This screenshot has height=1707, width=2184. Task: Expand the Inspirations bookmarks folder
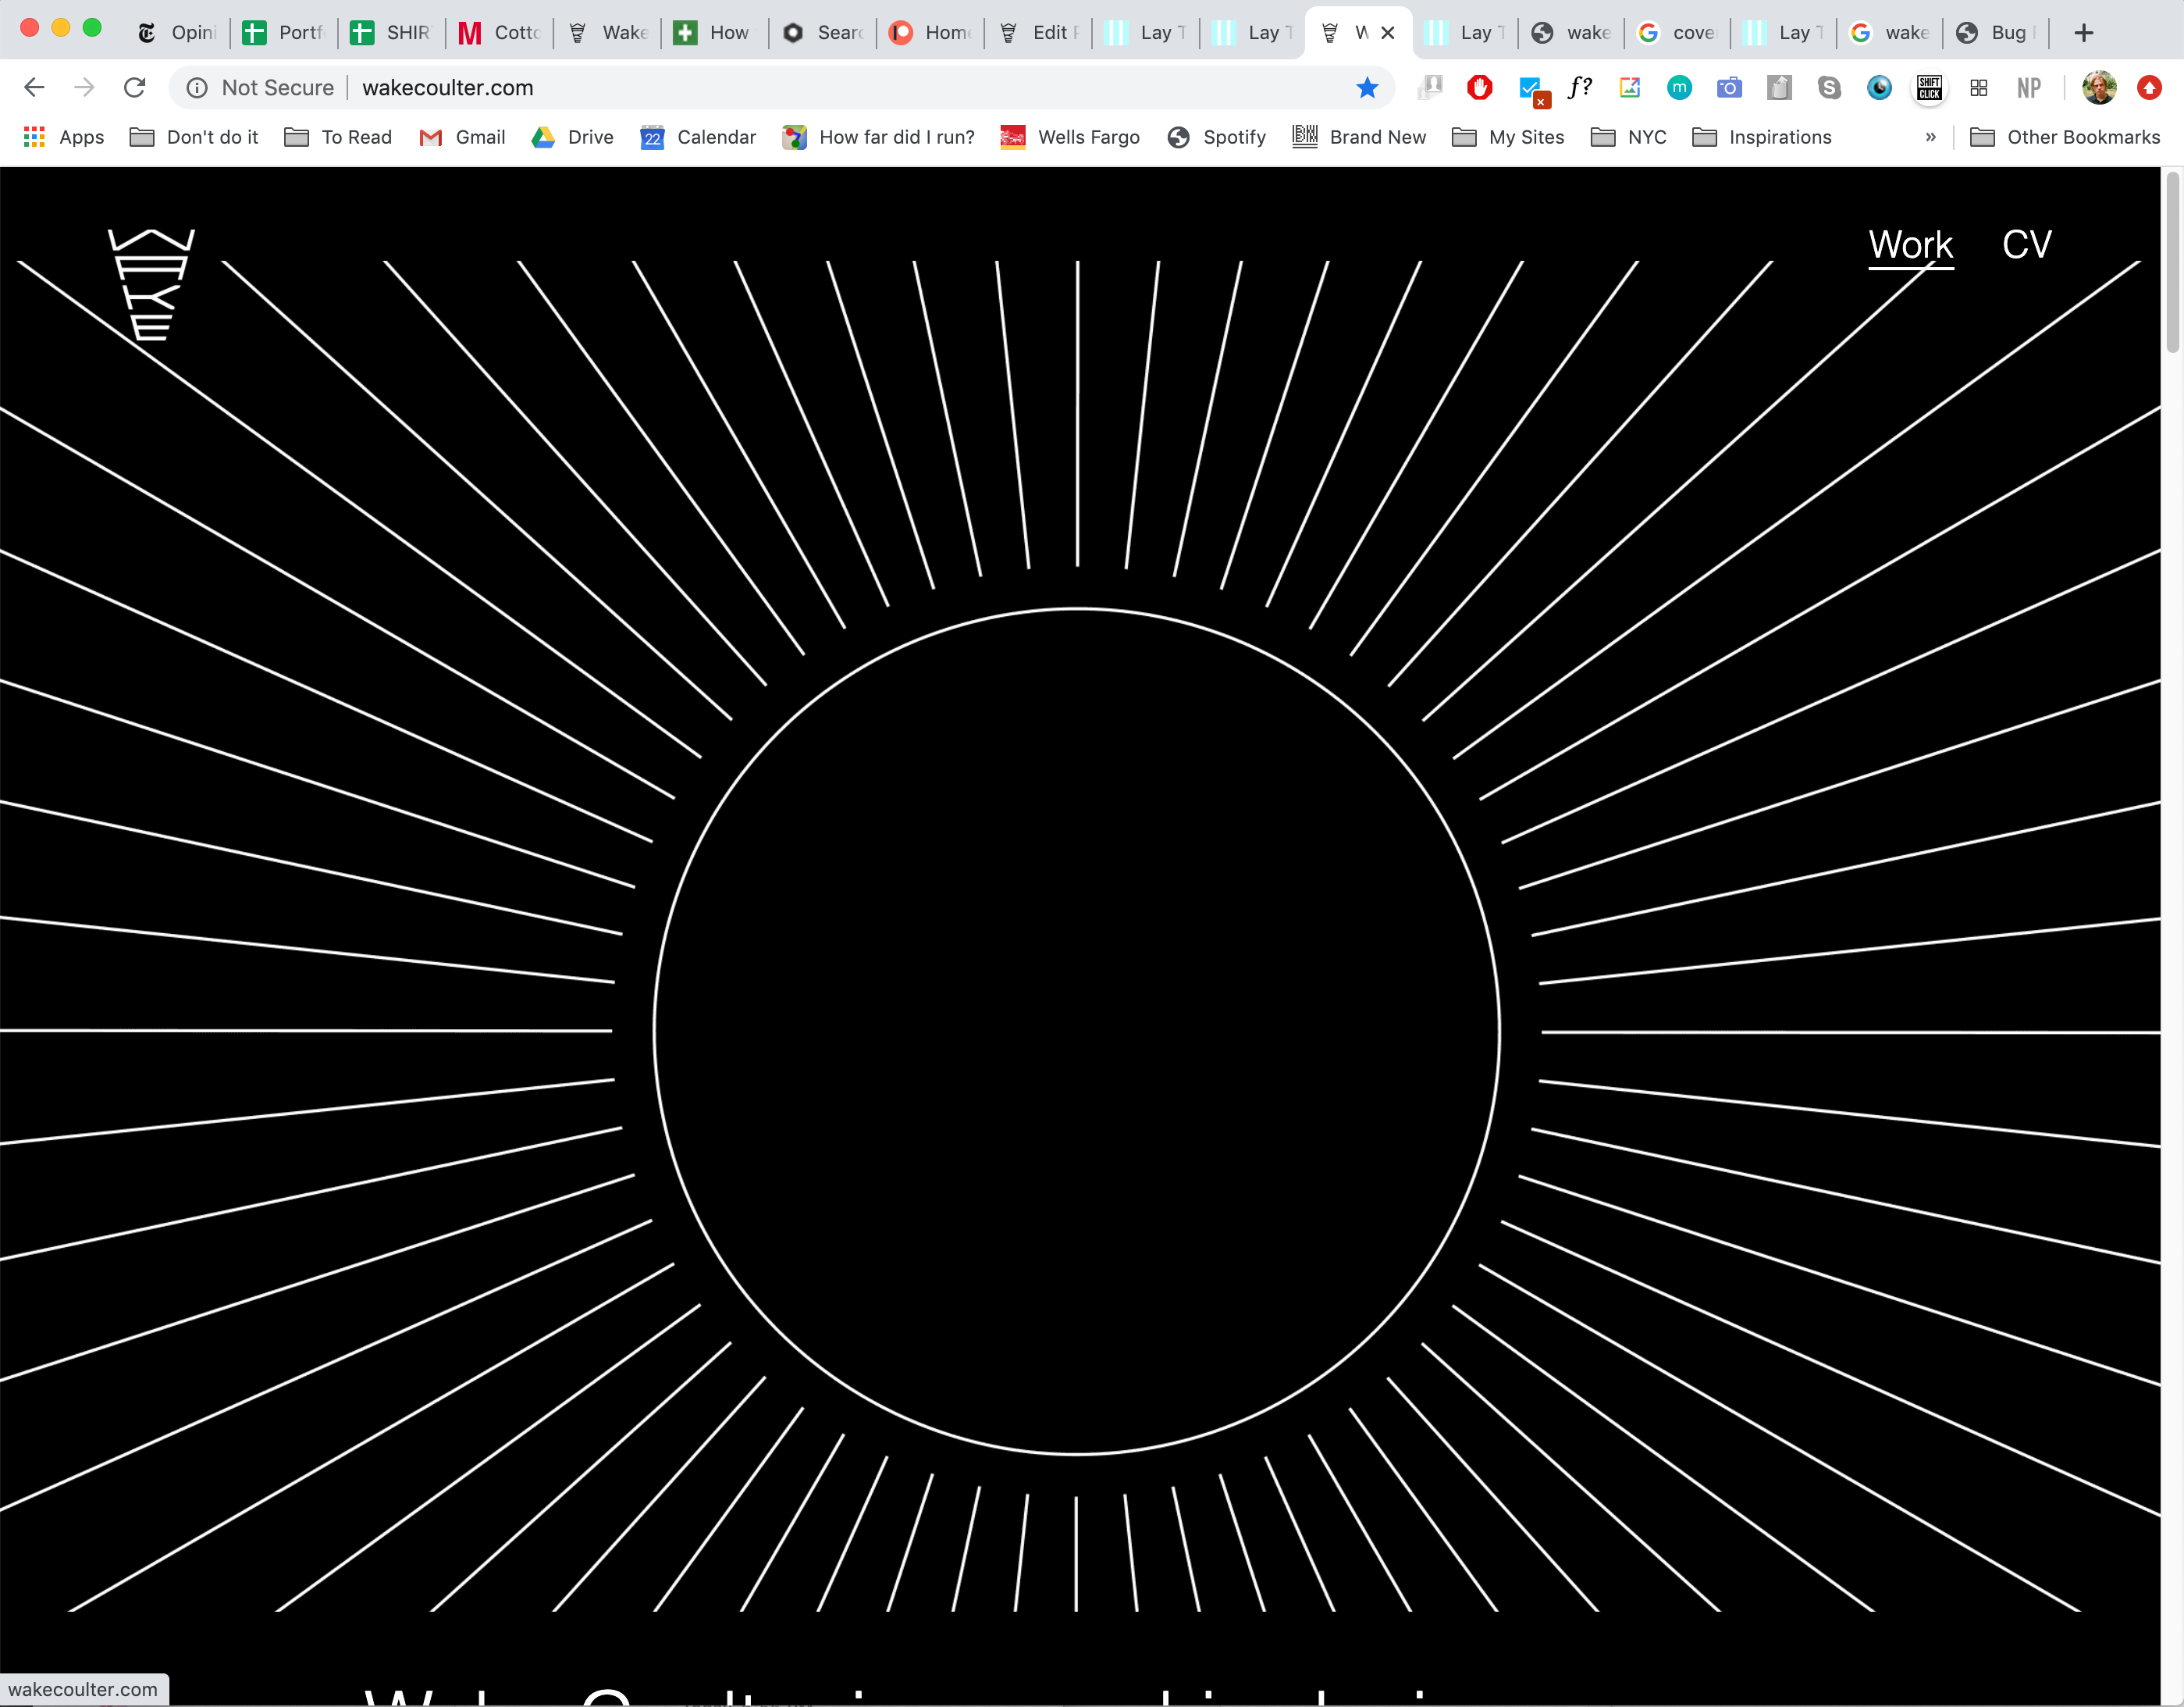click(x=1761, y=137)
